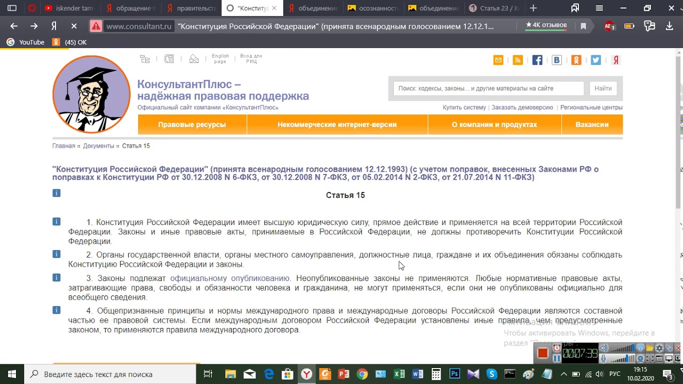This screenshot has width=683, height=384.
Task: Click info icon next to Статья 15 heading
Action: [x=57, y=193]
